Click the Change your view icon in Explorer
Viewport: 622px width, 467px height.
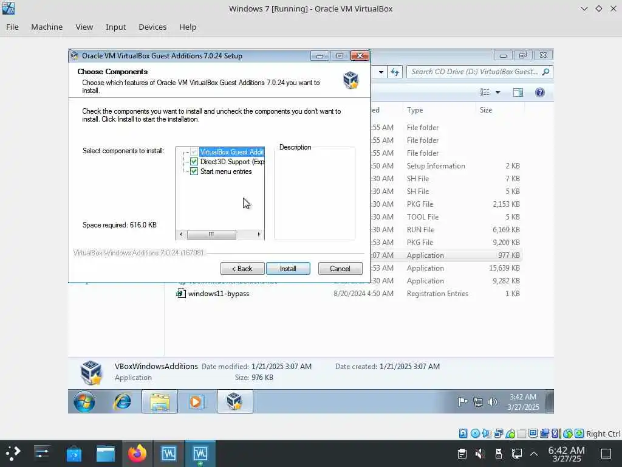click(x=484, y=92)
